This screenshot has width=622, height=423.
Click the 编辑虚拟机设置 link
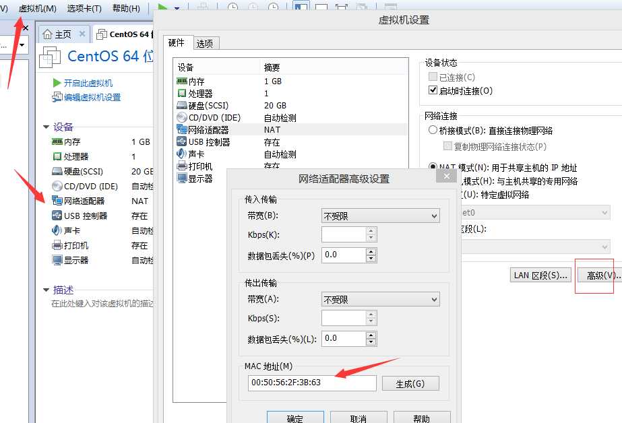92,97
